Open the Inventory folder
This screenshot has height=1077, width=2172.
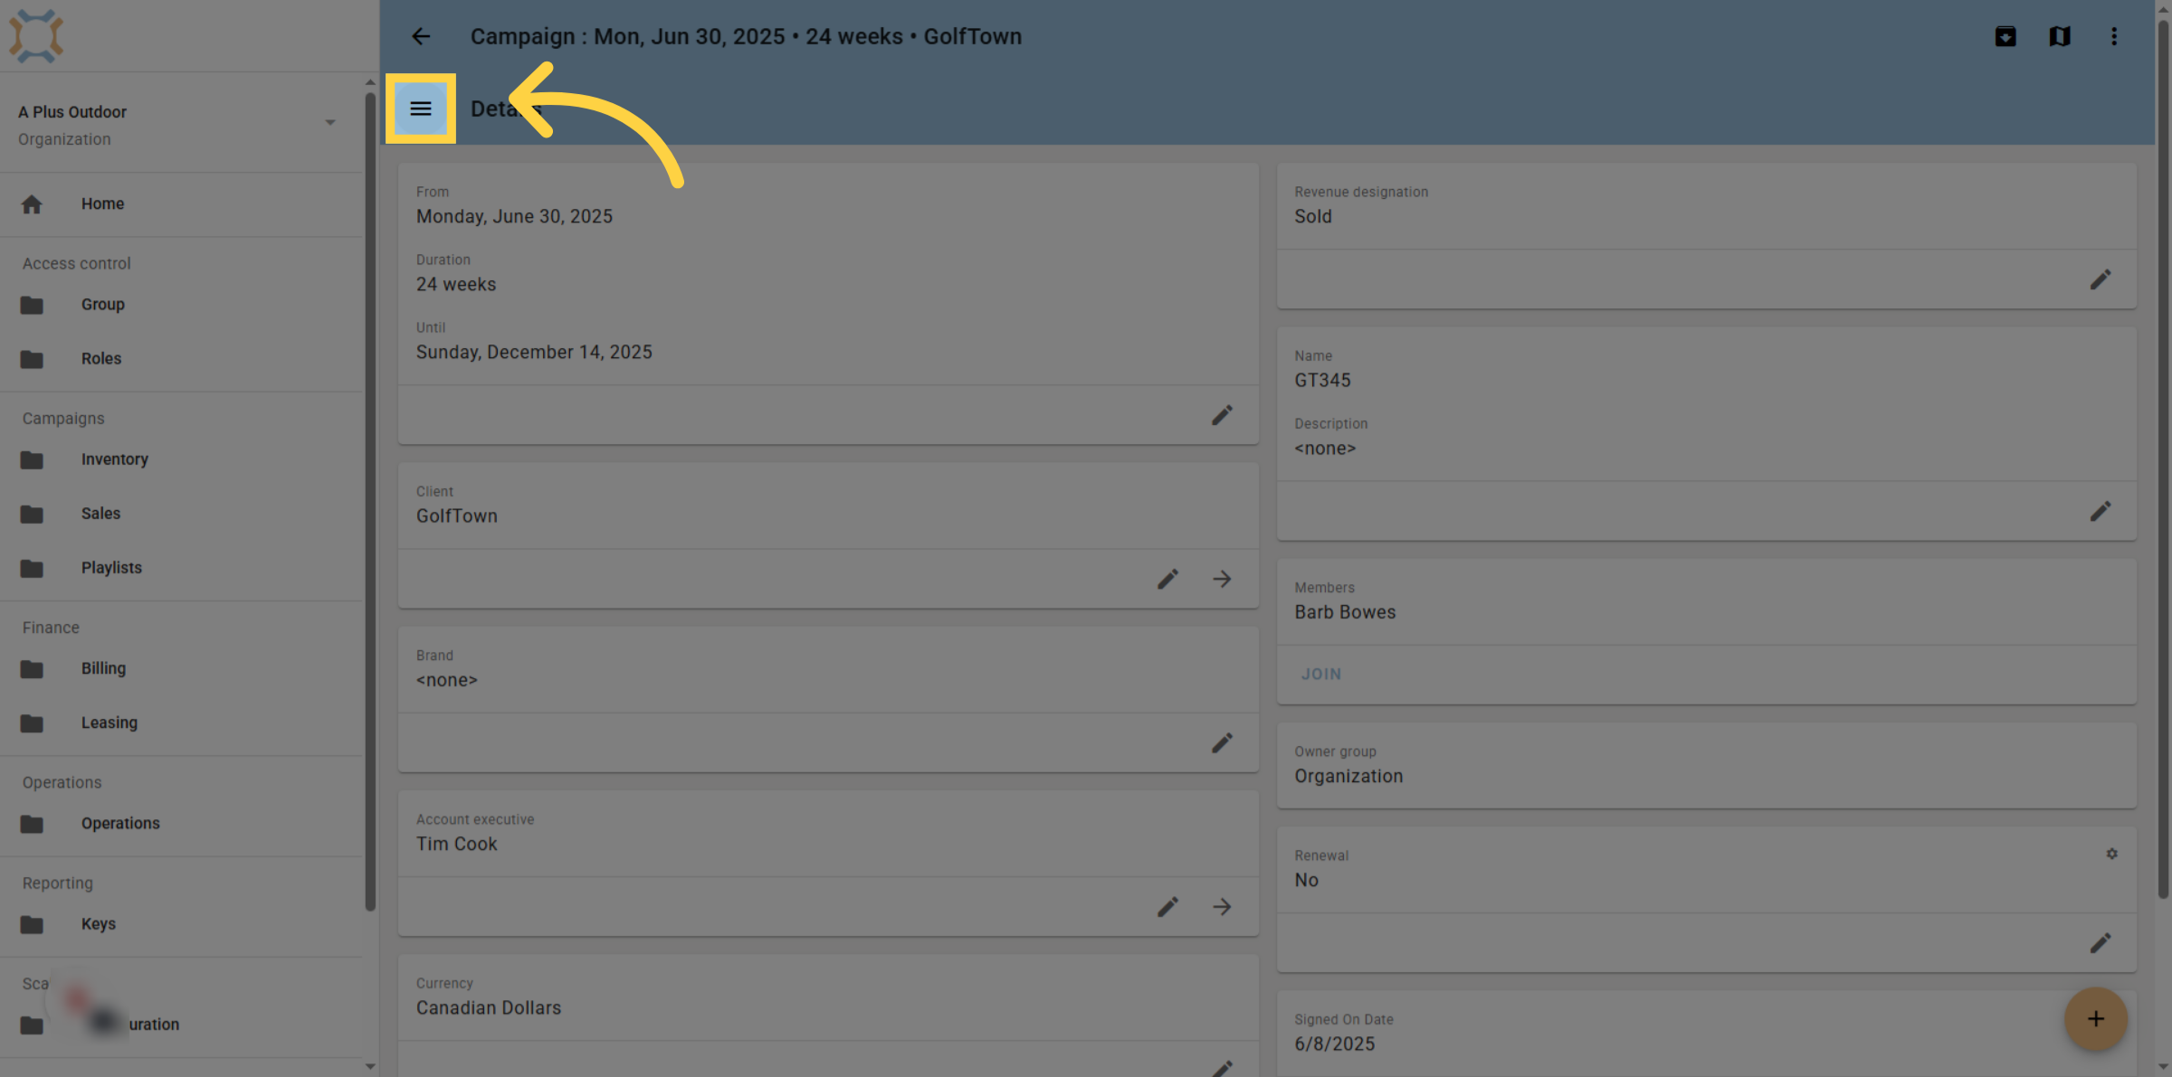tap(181, 459)
